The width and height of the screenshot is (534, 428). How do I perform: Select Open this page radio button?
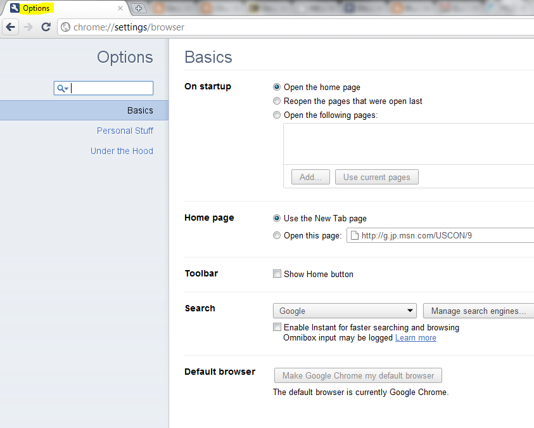click(x=277, y=236)
